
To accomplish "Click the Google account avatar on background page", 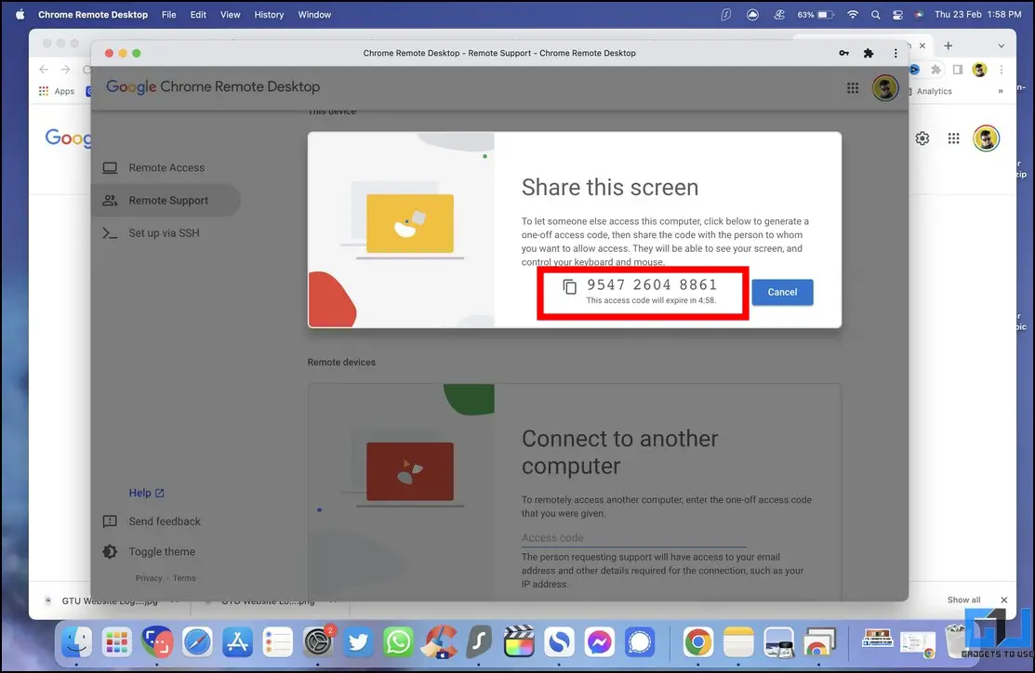I will 986,139.
